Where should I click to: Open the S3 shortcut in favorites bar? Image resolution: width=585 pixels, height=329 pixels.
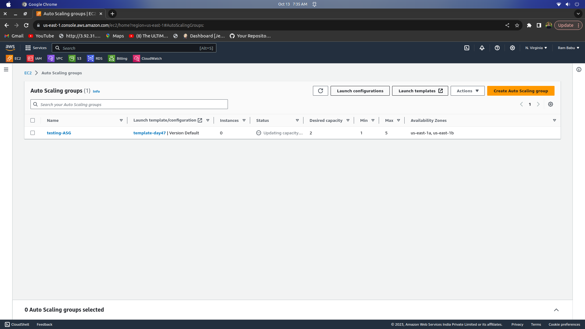click(75, 58)
